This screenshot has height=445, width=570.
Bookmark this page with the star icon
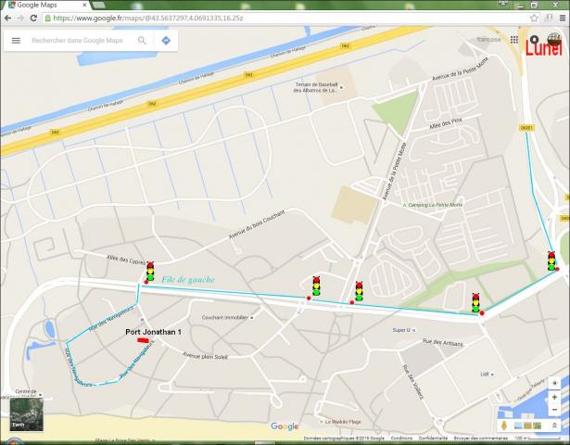(x=534, y=18)
